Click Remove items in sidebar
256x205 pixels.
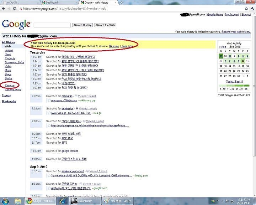13,89
